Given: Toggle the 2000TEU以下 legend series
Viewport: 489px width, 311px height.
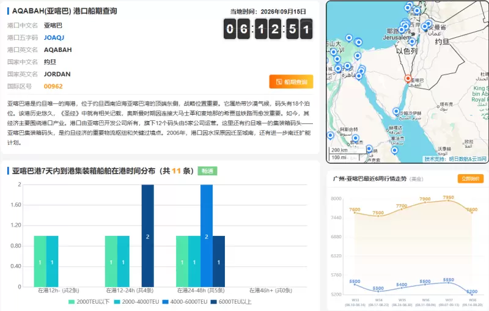Looking at the screenshot, I should pos(89,302).
